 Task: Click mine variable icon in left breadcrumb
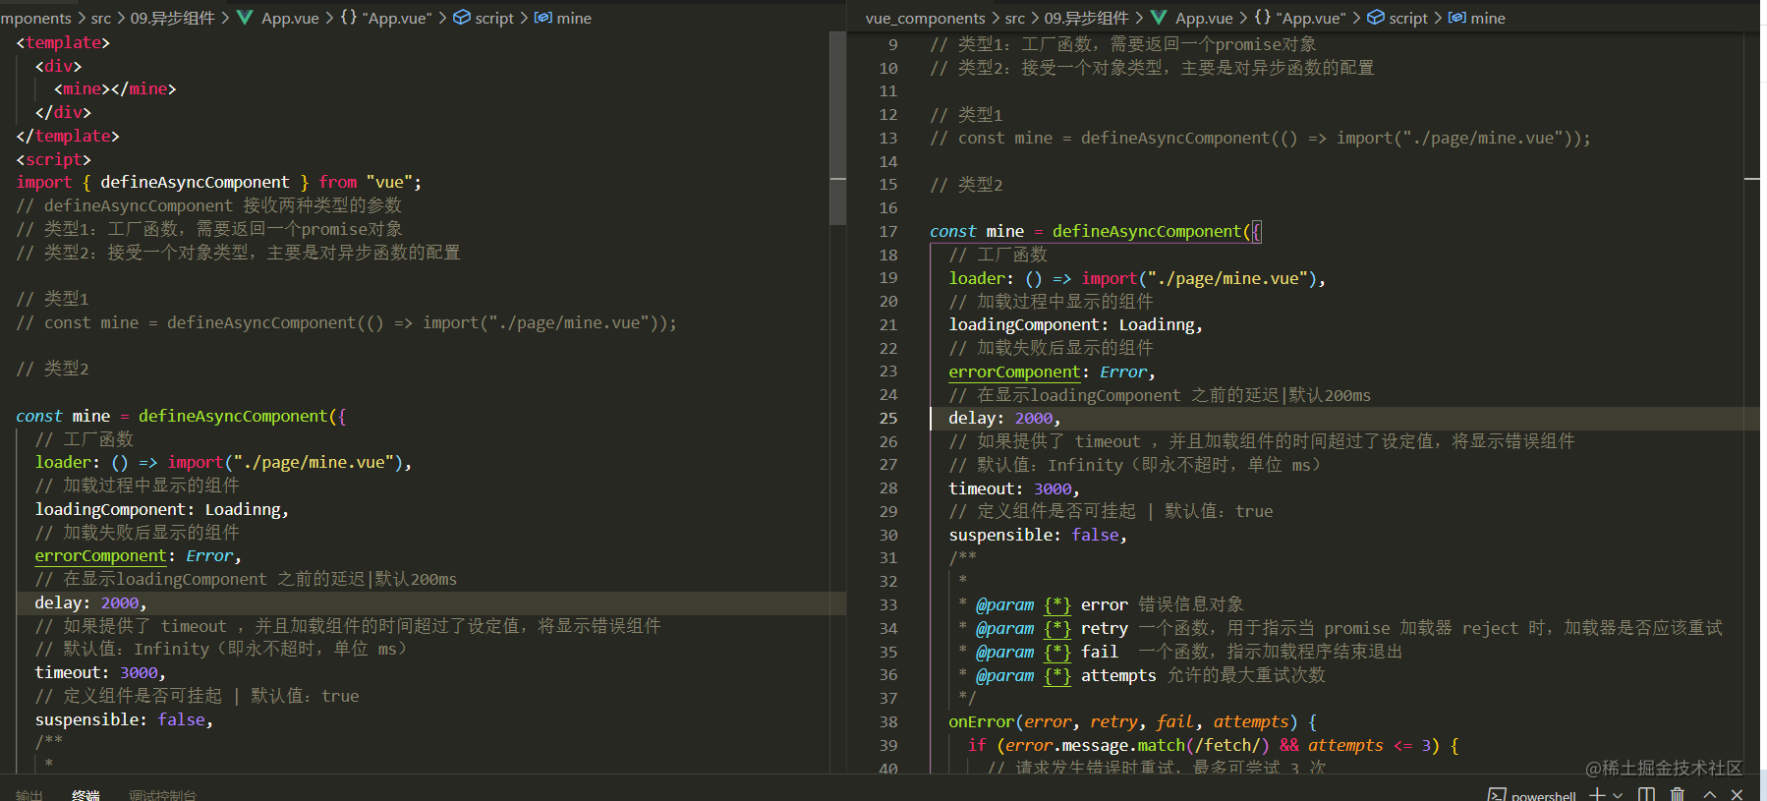point(542,18)
